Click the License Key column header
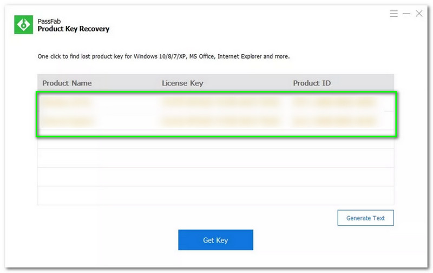This screenshot has width=433, height=273. click(x=182, y=83)
